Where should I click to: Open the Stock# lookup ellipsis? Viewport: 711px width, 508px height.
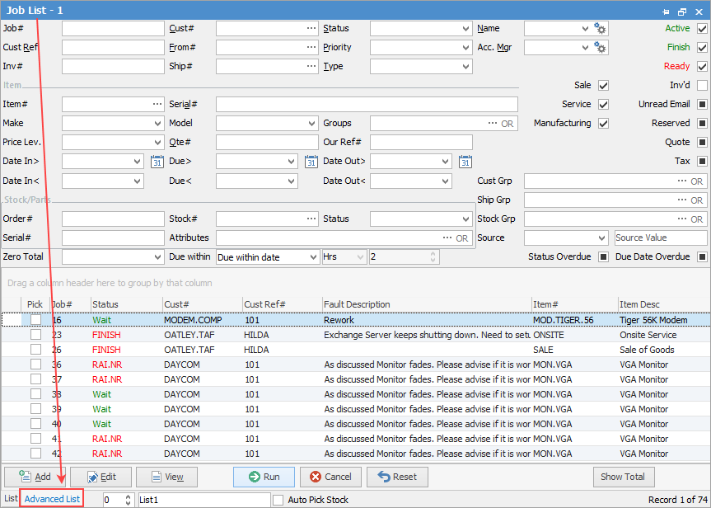pyautogui.click(x=311, y=219)
